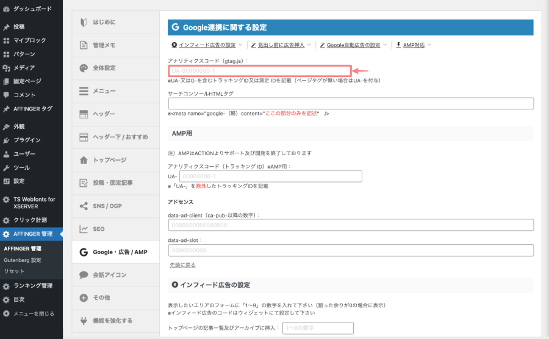Click the media icon beside メディア
The width and height of the screenshot is (549, 339).
point(6,68)
